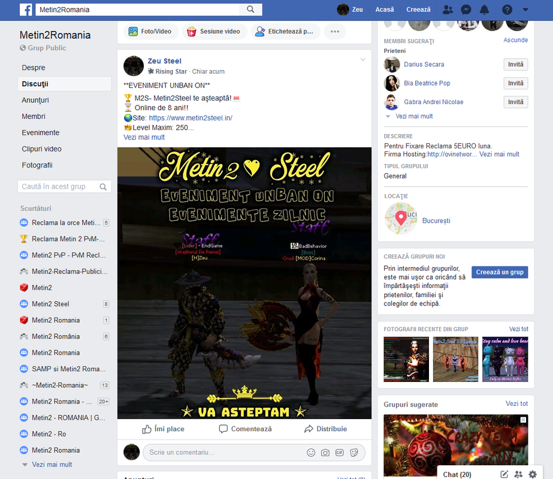This screenshot has height=479, width=553.
Task: Click the group search magnifier icon
Action: (x=103, y=187)
